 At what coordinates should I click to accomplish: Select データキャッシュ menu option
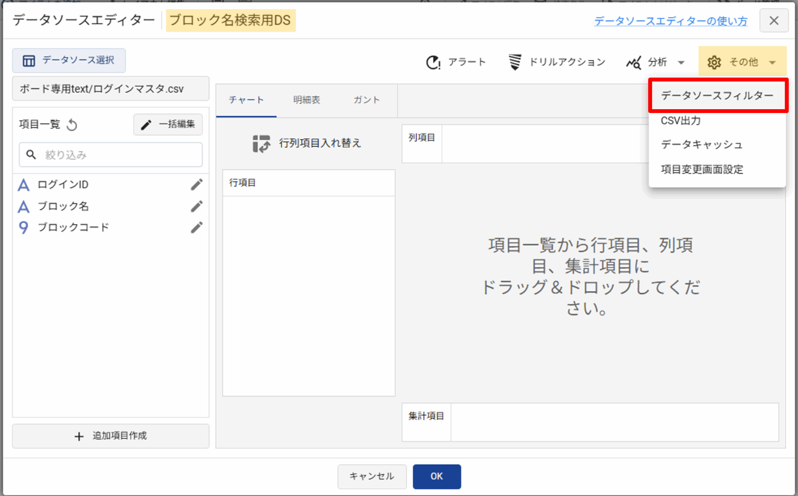pyautogui.click(x=701, y=145)
